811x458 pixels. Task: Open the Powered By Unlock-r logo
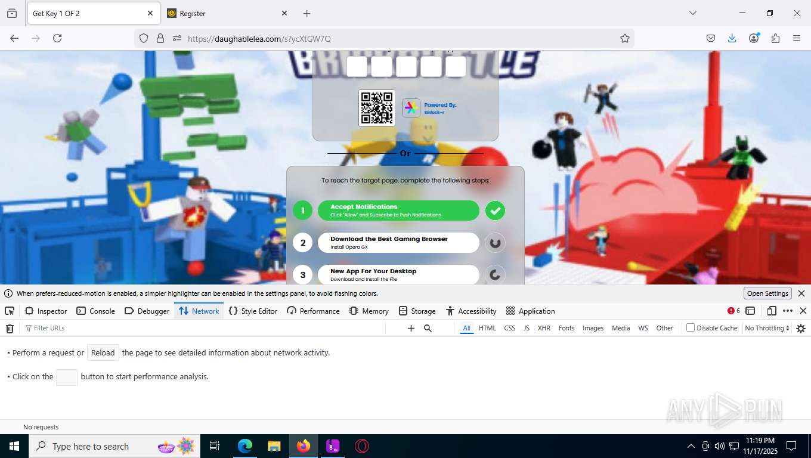tap(411, 108)
